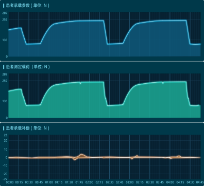The width and height of the screenshot is (204, 186).
Task: Click the 患者测定载荷 chart title
Action: pyautogui.click(x=28, y=67)
